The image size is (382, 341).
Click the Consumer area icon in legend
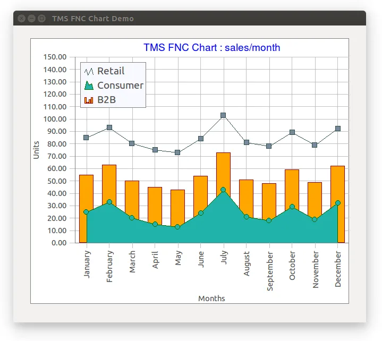89,86
